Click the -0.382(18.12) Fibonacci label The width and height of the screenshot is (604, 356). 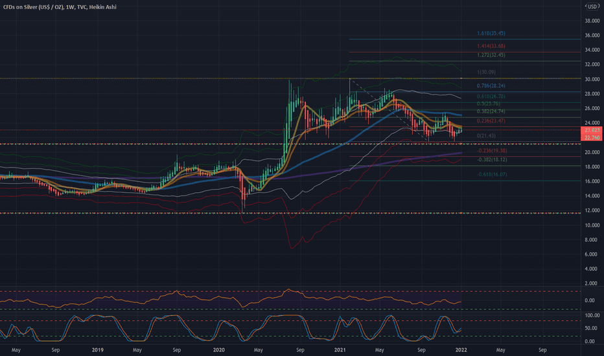(492, 160)
